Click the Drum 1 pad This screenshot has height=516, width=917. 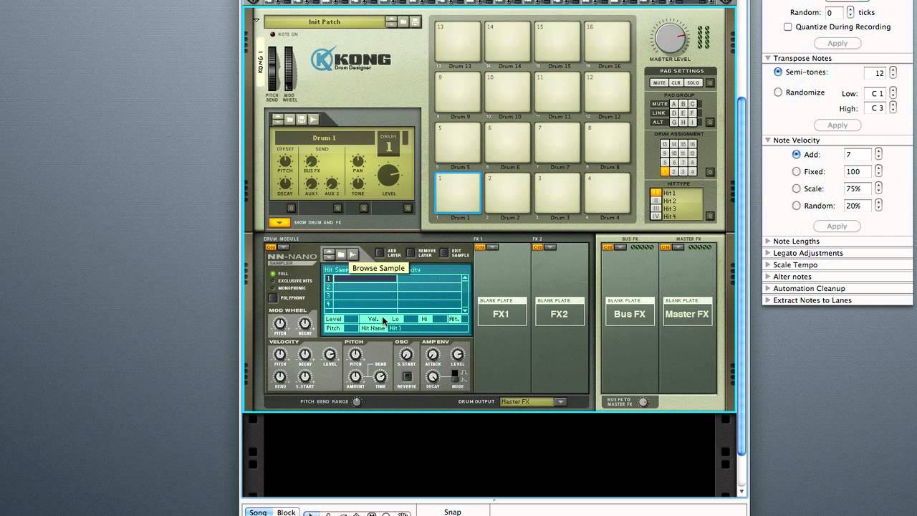click(459, 193)
